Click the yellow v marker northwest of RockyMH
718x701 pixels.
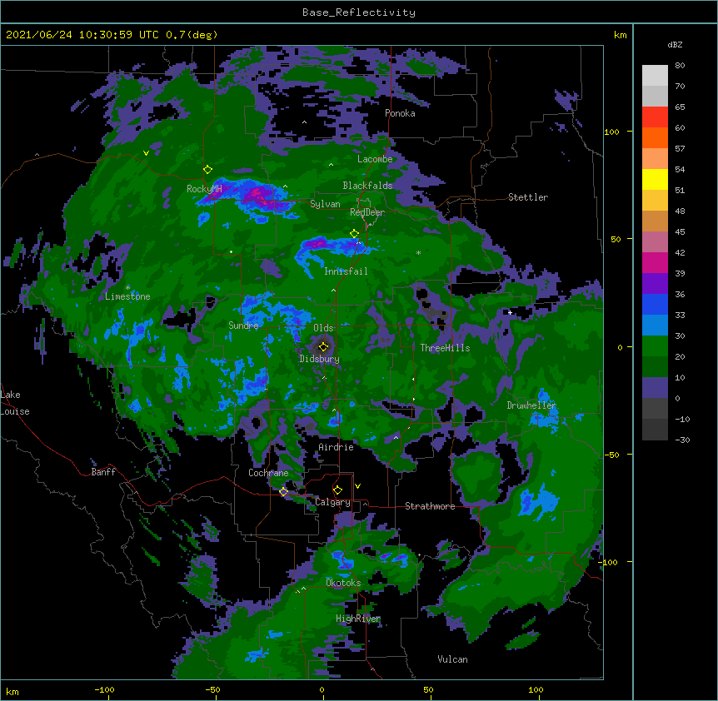click(x=146, y=153)
